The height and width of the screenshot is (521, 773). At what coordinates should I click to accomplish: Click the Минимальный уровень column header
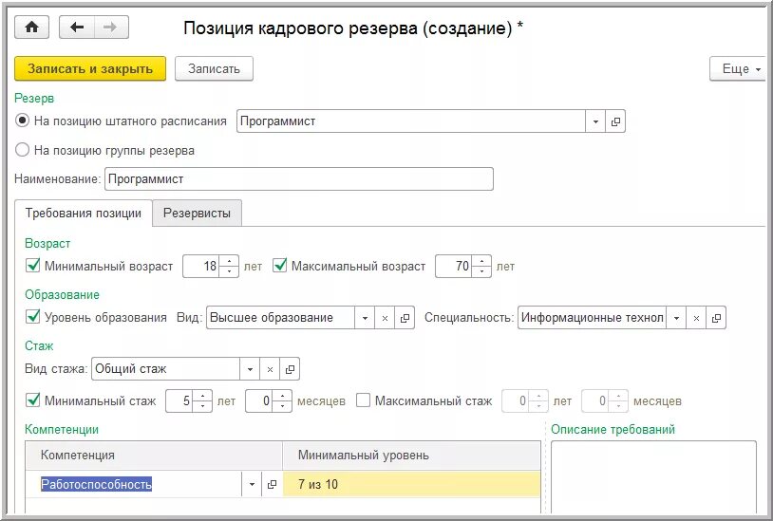coord(411,456)
